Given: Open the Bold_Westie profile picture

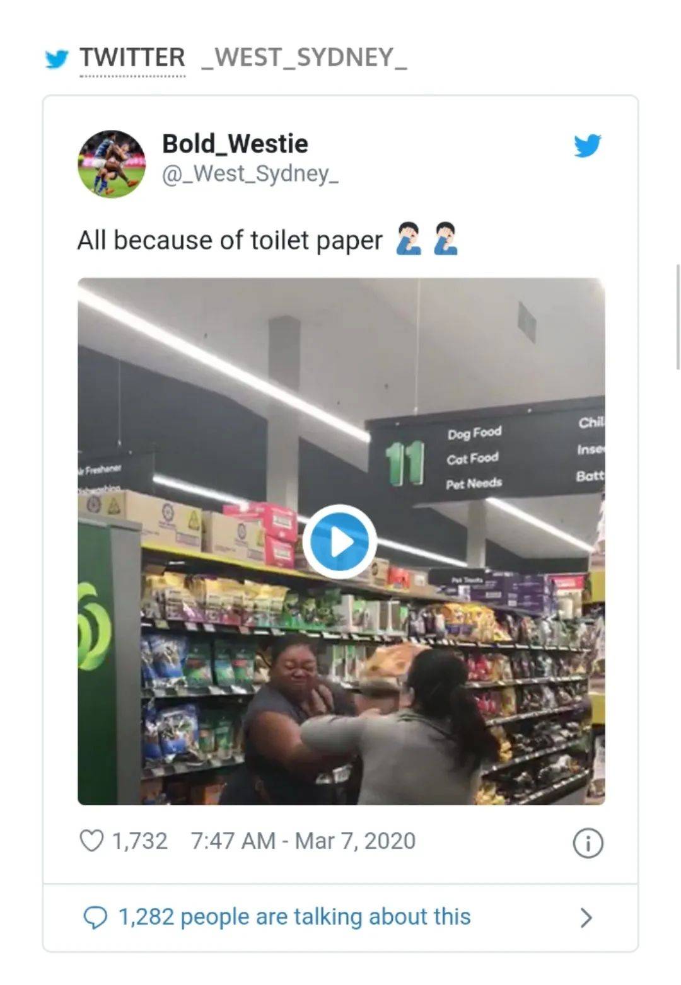Looking at the screenshot, I should pyautogui.click(x=112, y=164).
